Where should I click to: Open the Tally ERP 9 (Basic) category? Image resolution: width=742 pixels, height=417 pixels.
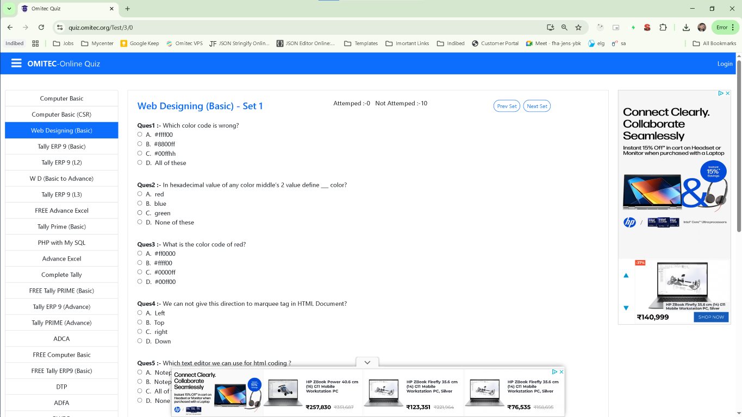click(61, 147)
